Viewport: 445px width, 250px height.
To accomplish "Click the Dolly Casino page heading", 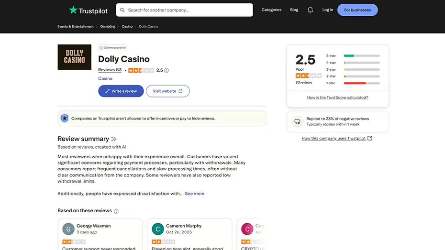I will coord(124,59).
